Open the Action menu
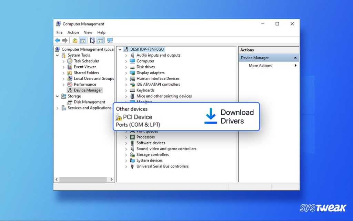The image size is (353, 221). click(73, 32)
